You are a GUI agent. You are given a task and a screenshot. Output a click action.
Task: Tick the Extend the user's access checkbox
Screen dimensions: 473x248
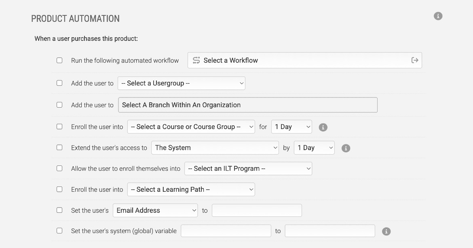pyautogui.click(x=59, y=148)
